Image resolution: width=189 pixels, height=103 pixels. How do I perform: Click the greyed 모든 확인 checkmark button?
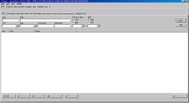179,96
